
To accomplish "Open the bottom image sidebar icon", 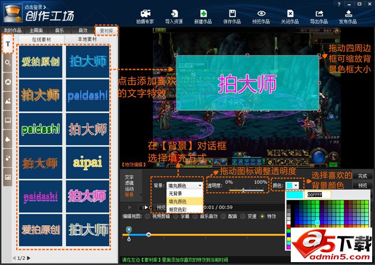I will pos(7,177).
